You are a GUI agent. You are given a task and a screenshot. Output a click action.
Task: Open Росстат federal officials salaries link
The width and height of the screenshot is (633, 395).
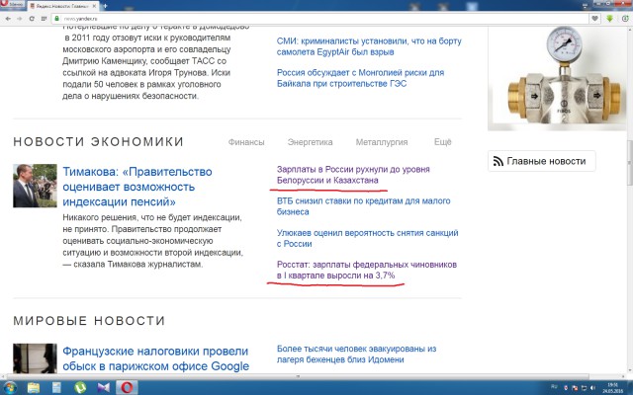click(x=367, y=270)
